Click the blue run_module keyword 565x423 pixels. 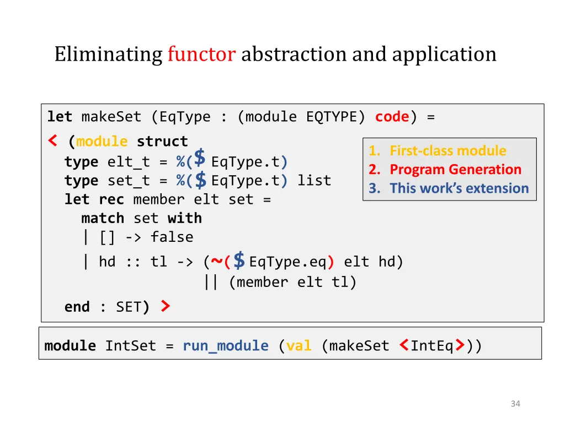click(226, 346)
